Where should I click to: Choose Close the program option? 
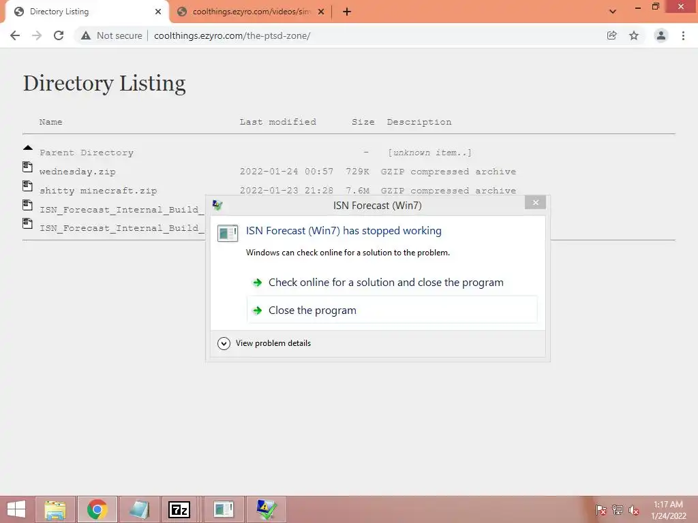pos(392,310)
